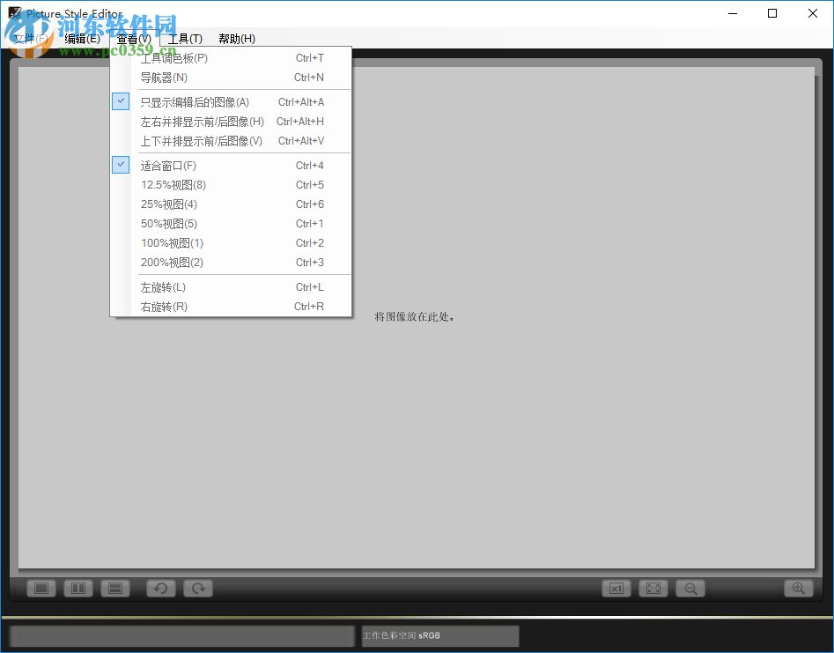Choose 50%视图 zoom level
The height and width of the screenshot is (653, 834).
168,223
